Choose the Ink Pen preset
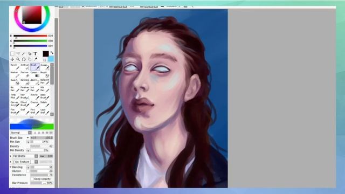 click(x=35, y=89)
